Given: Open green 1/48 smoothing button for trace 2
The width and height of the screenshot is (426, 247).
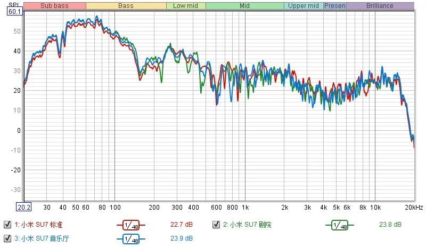Looking at the screenshot, I should tap(340, 225).
